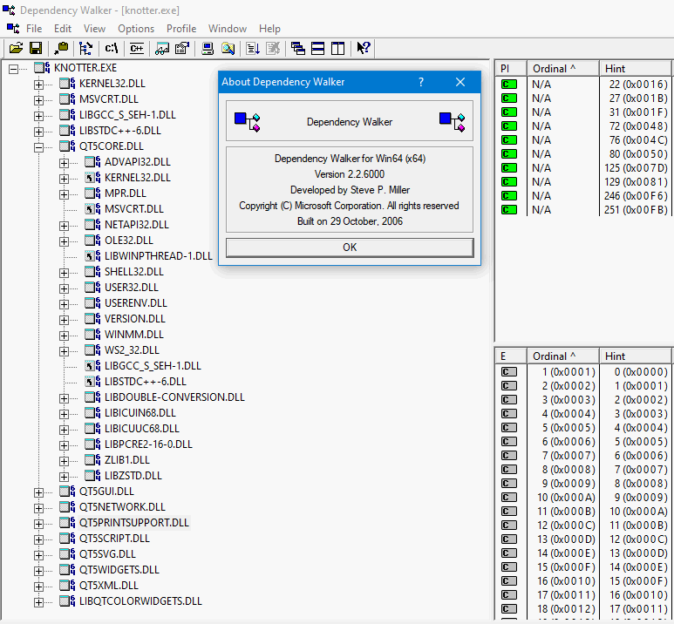
Task: Open the Profile menu
Action: (181, 29)
